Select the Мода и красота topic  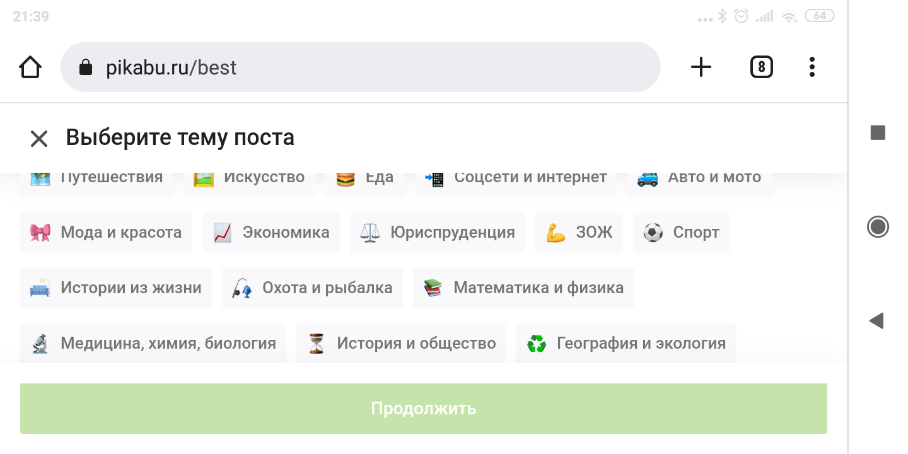(x=106, y=233)
